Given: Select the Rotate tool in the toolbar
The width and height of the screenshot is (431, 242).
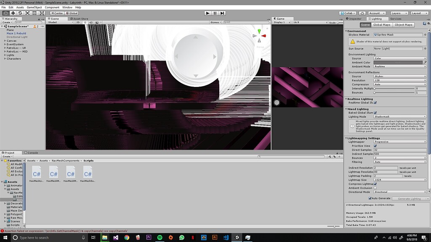Looking at the screenshot, I should (20, 13).
